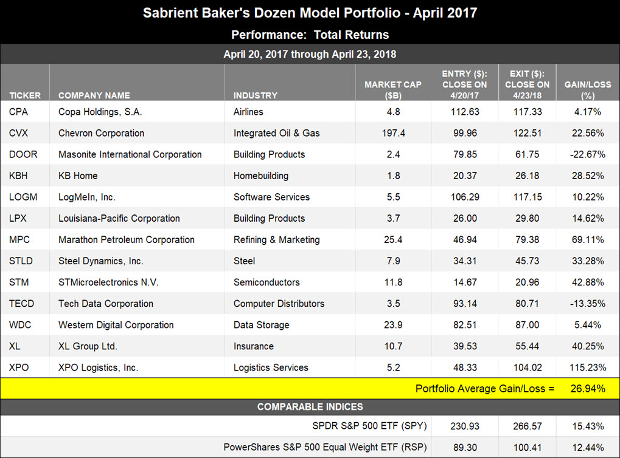Click the CPA ticker cell
620x458 pixels.
click(x=19, y=112)
